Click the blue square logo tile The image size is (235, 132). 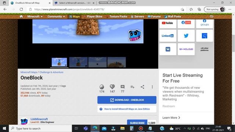pos(205,36)
